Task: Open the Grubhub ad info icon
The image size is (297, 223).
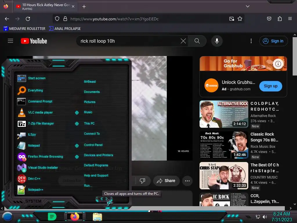Action: tap(278, 64)
